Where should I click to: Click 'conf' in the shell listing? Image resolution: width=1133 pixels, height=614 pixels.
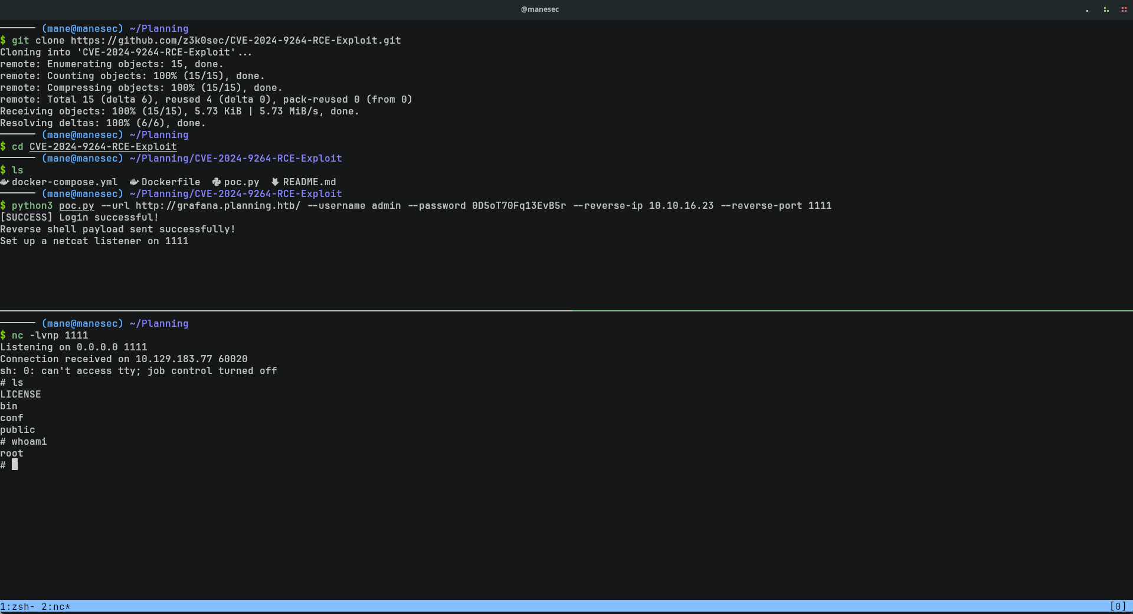pyautogui.click(x=12, y=418)
